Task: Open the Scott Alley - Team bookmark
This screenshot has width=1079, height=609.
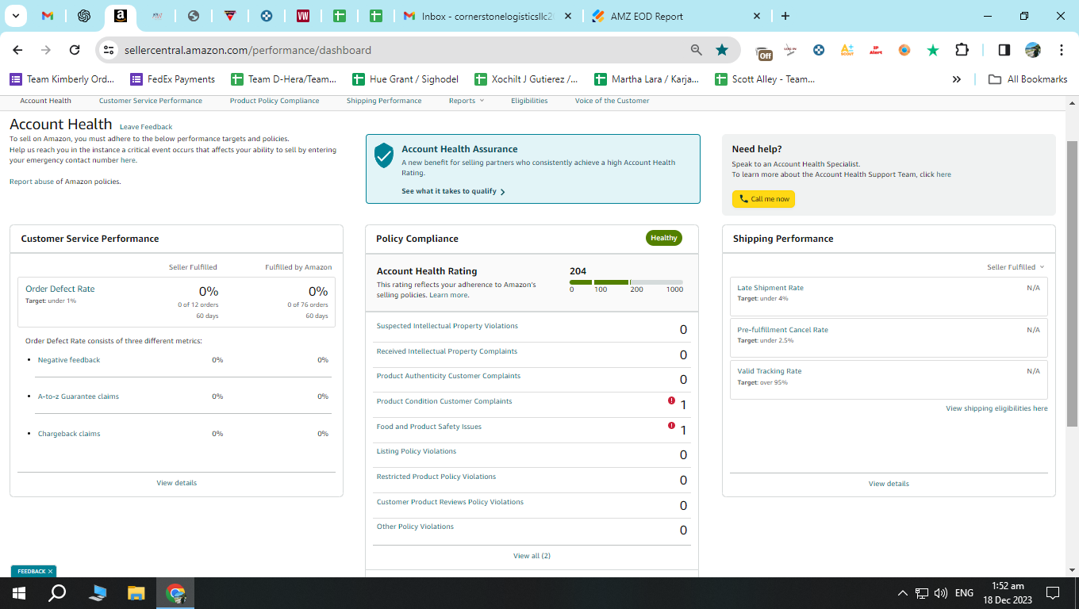Action: 765,79
